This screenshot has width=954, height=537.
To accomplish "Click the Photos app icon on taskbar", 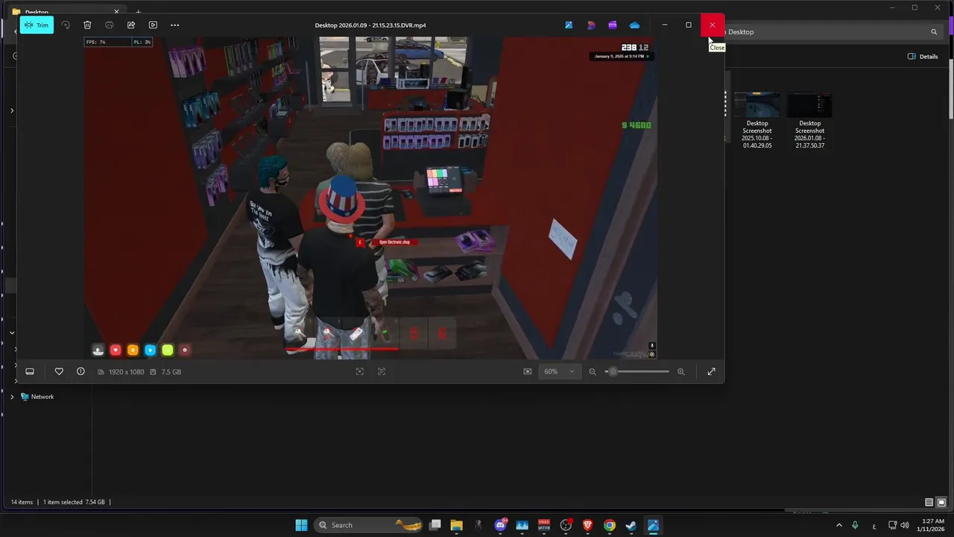I will point(653,525).
